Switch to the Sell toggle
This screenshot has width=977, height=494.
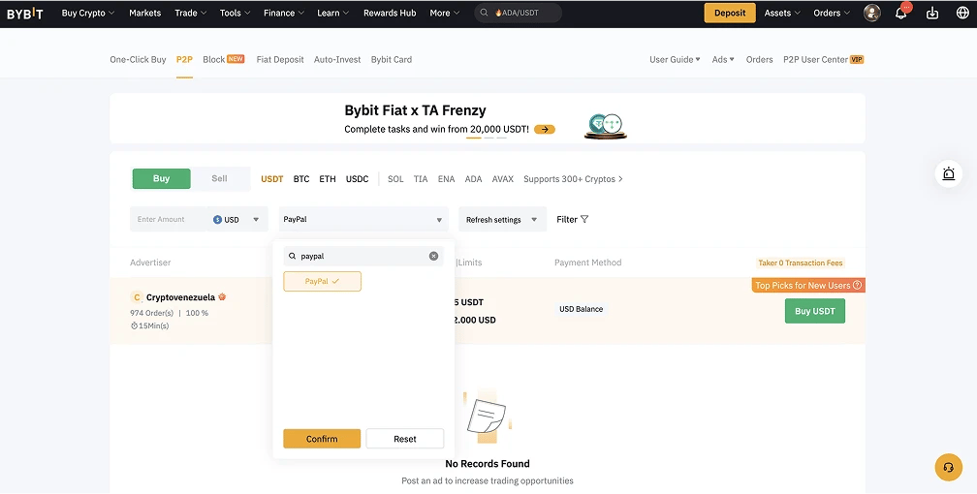(x=219, y=178)
